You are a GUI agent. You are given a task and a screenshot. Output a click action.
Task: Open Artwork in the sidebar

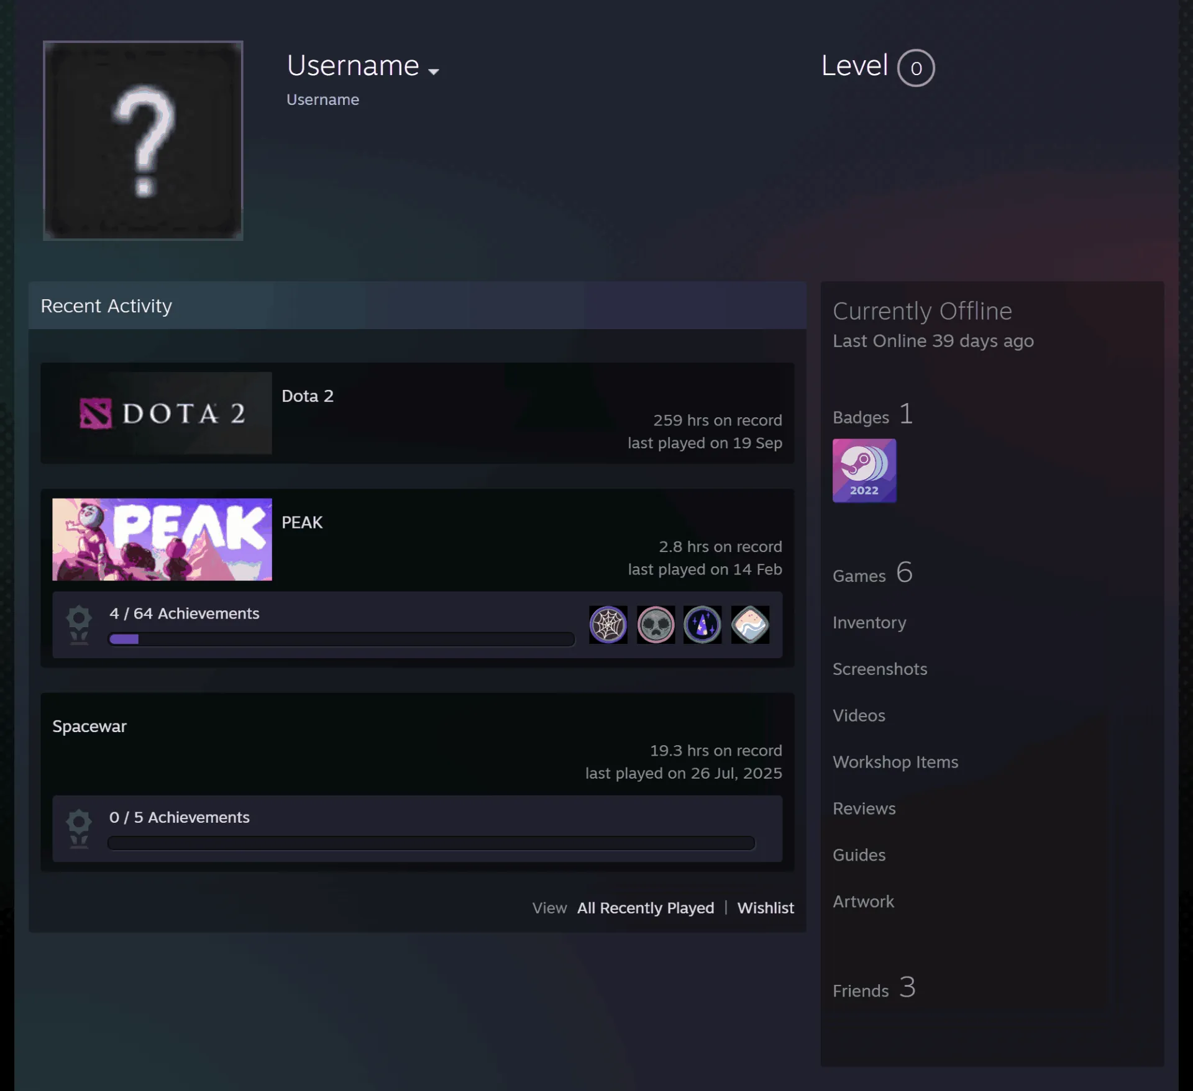click(863, 902)
